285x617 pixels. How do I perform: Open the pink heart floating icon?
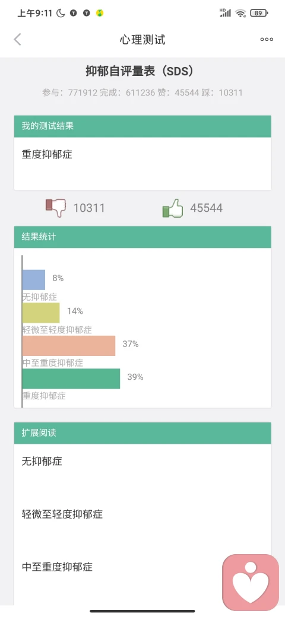(251, 583)
